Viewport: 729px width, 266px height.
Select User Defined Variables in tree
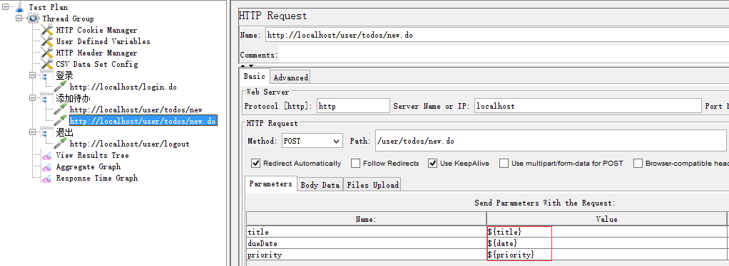tap(103, 41)
